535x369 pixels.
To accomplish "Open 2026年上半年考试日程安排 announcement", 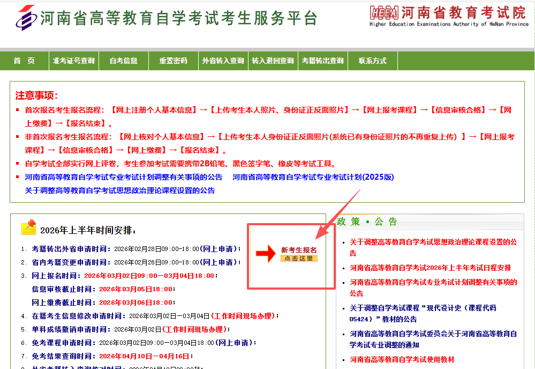I will pyautogui.click(x=430, y=268).
